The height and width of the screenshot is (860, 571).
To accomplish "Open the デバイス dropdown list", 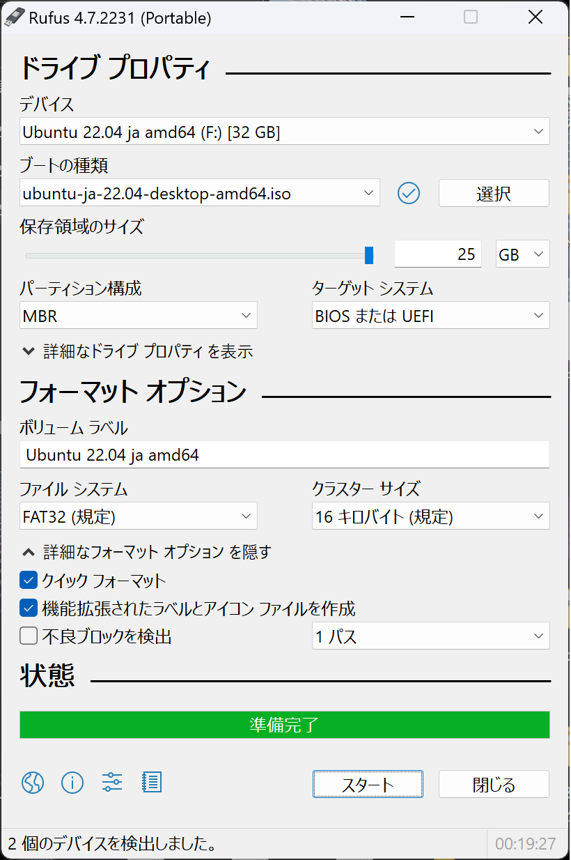I will click(x=285, y=132).
